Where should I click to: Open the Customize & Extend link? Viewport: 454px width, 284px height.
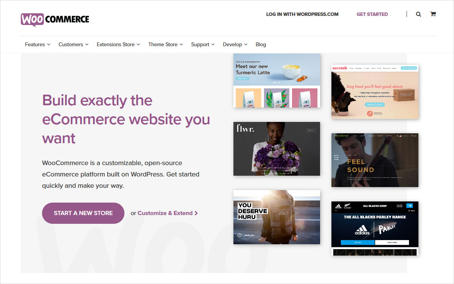click(x=165, y=213)
